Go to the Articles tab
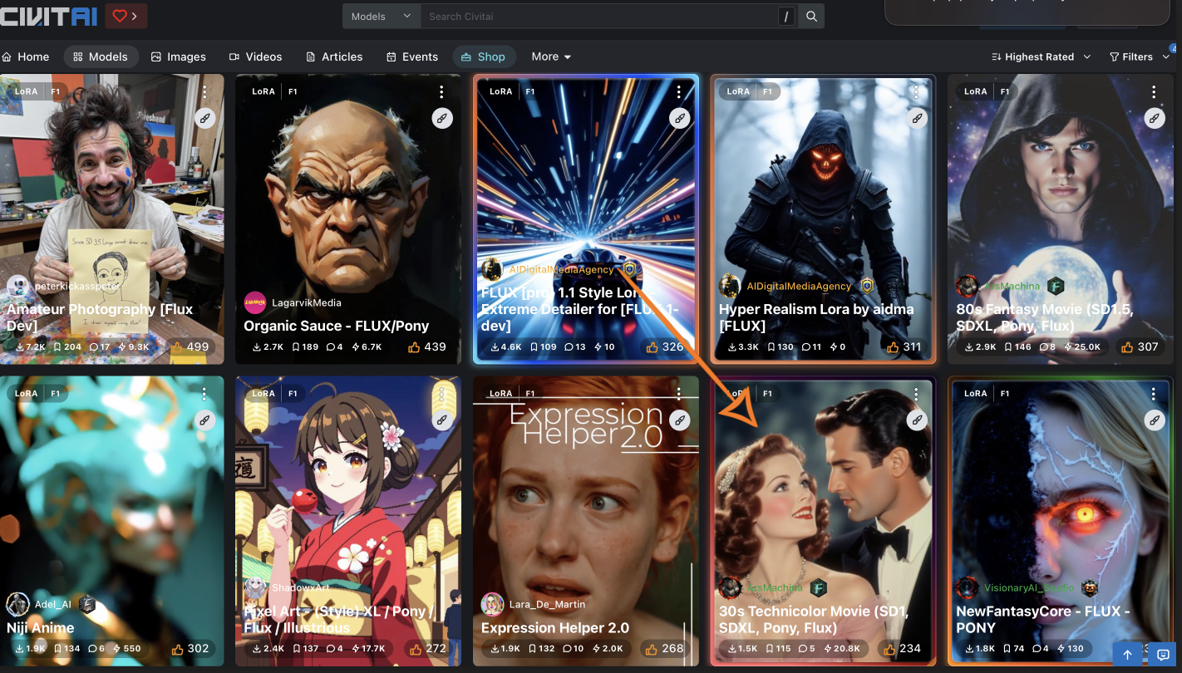1182x673 pixels. (x=334, y=56)
